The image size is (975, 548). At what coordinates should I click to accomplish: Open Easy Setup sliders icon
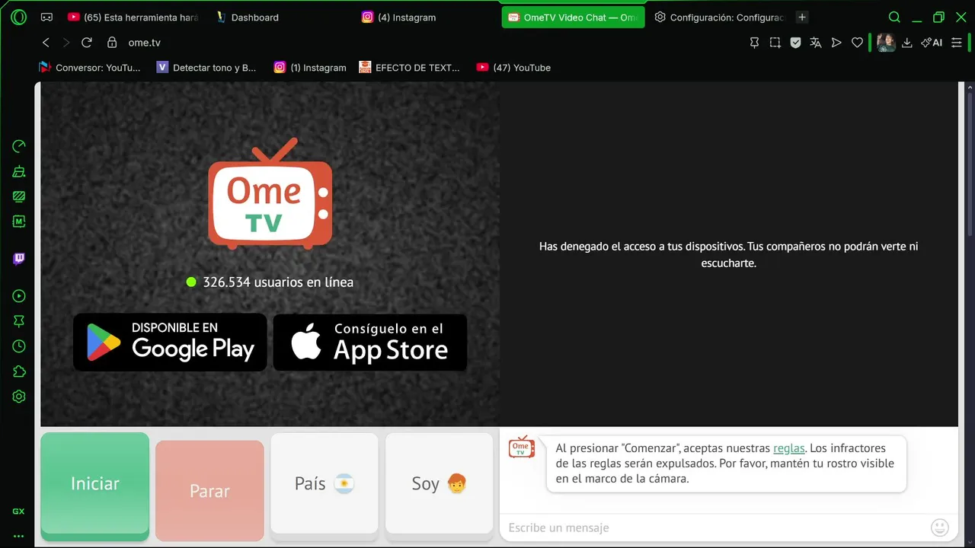(x=957, y=43)
